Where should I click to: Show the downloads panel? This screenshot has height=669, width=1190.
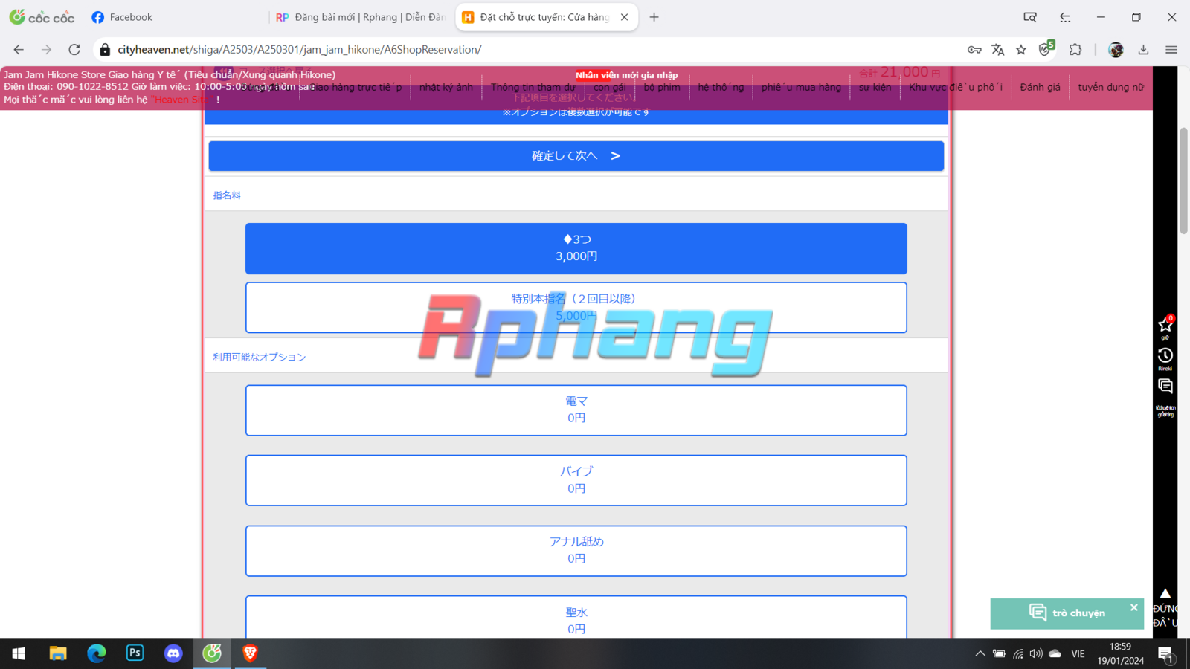[1144, 50]
